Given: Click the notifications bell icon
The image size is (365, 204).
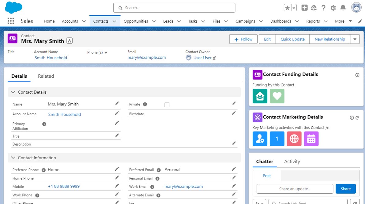Looking at the screenshot, I should pos(343,8).
